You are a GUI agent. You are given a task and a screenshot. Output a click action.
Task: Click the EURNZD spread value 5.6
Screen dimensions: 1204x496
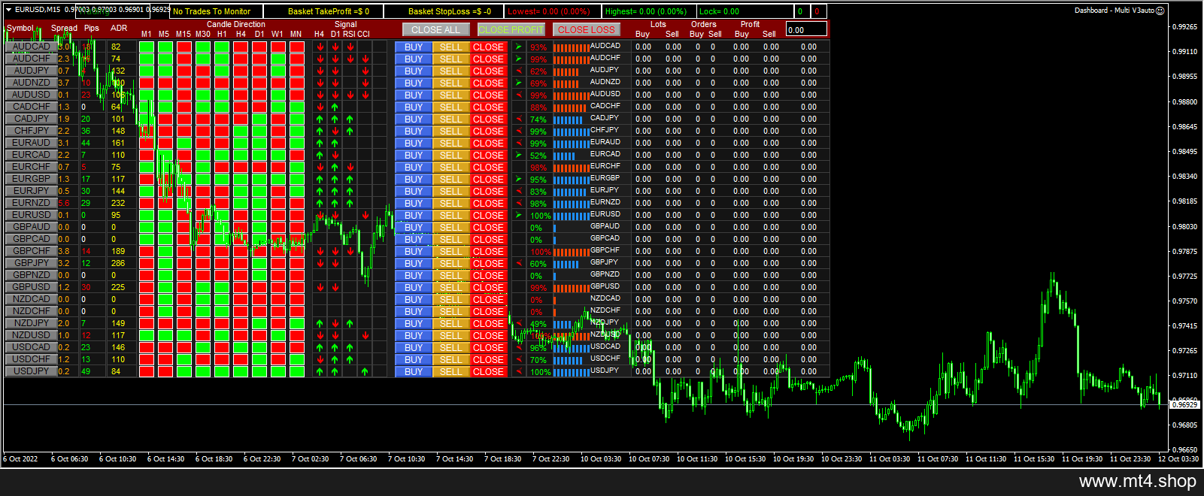coord(64,203)
